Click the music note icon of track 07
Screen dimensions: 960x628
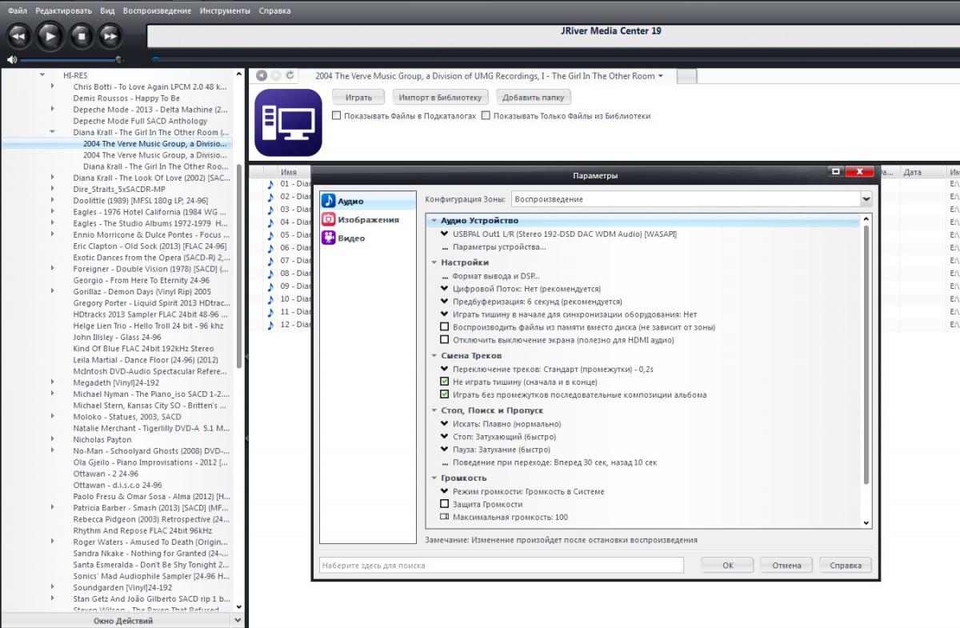click(x=270, y=261)
